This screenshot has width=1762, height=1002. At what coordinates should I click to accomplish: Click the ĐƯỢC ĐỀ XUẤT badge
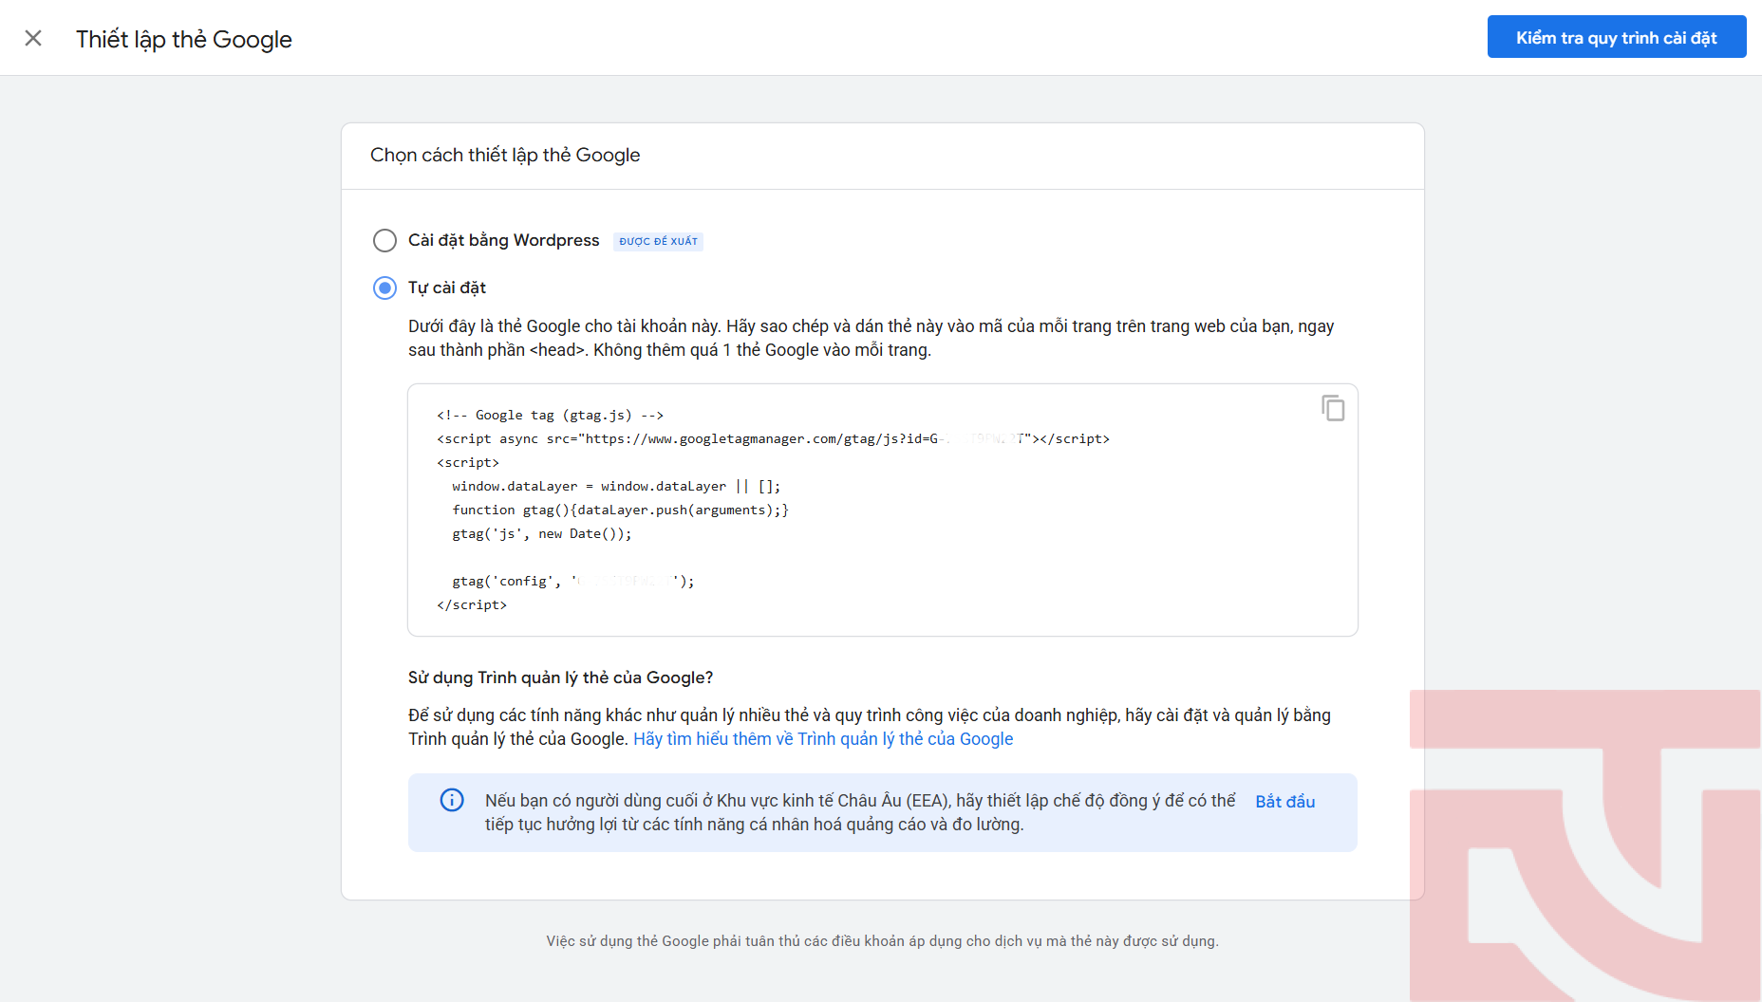click(x=658, y=241)
